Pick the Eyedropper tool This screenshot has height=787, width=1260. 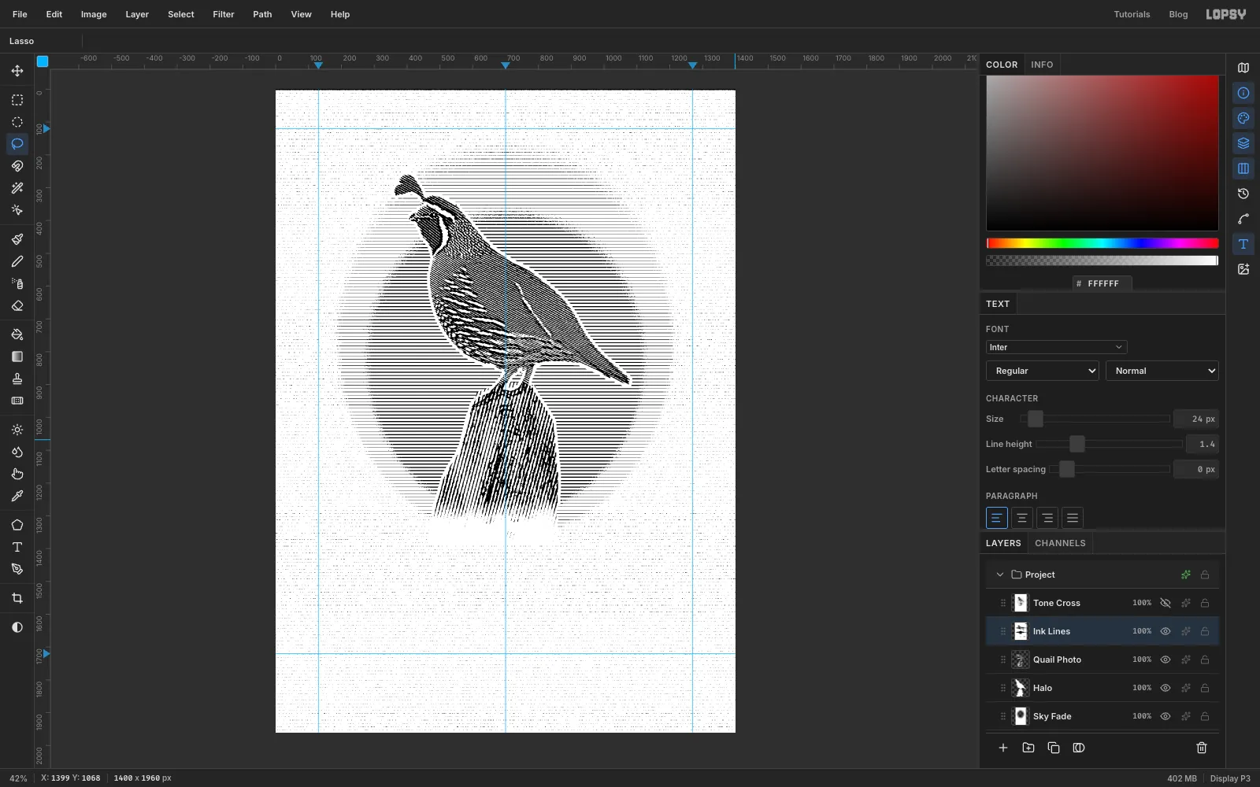pos(17,496)
